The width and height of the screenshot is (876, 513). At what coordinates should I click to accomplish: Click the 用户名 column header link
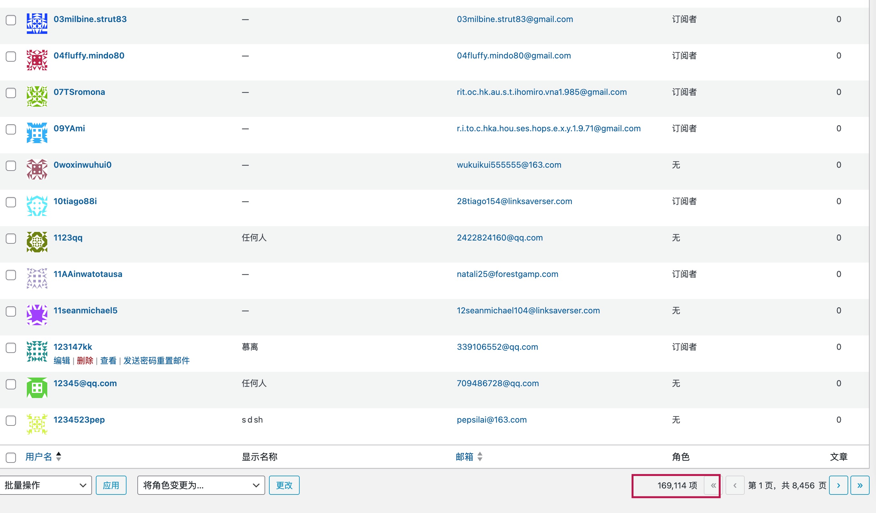[39, 457]
